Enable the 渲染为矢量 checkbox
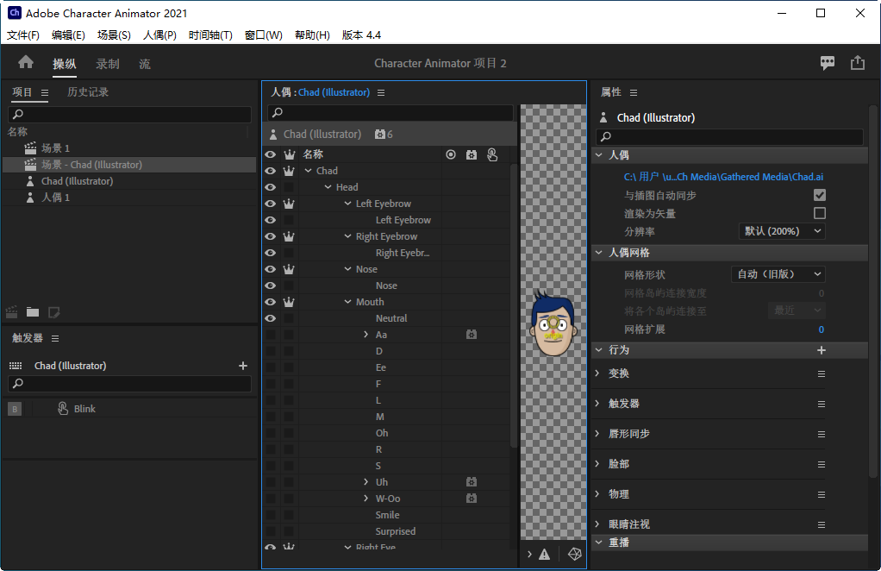The height and width of the screenshot is (571, 881). 819,212
